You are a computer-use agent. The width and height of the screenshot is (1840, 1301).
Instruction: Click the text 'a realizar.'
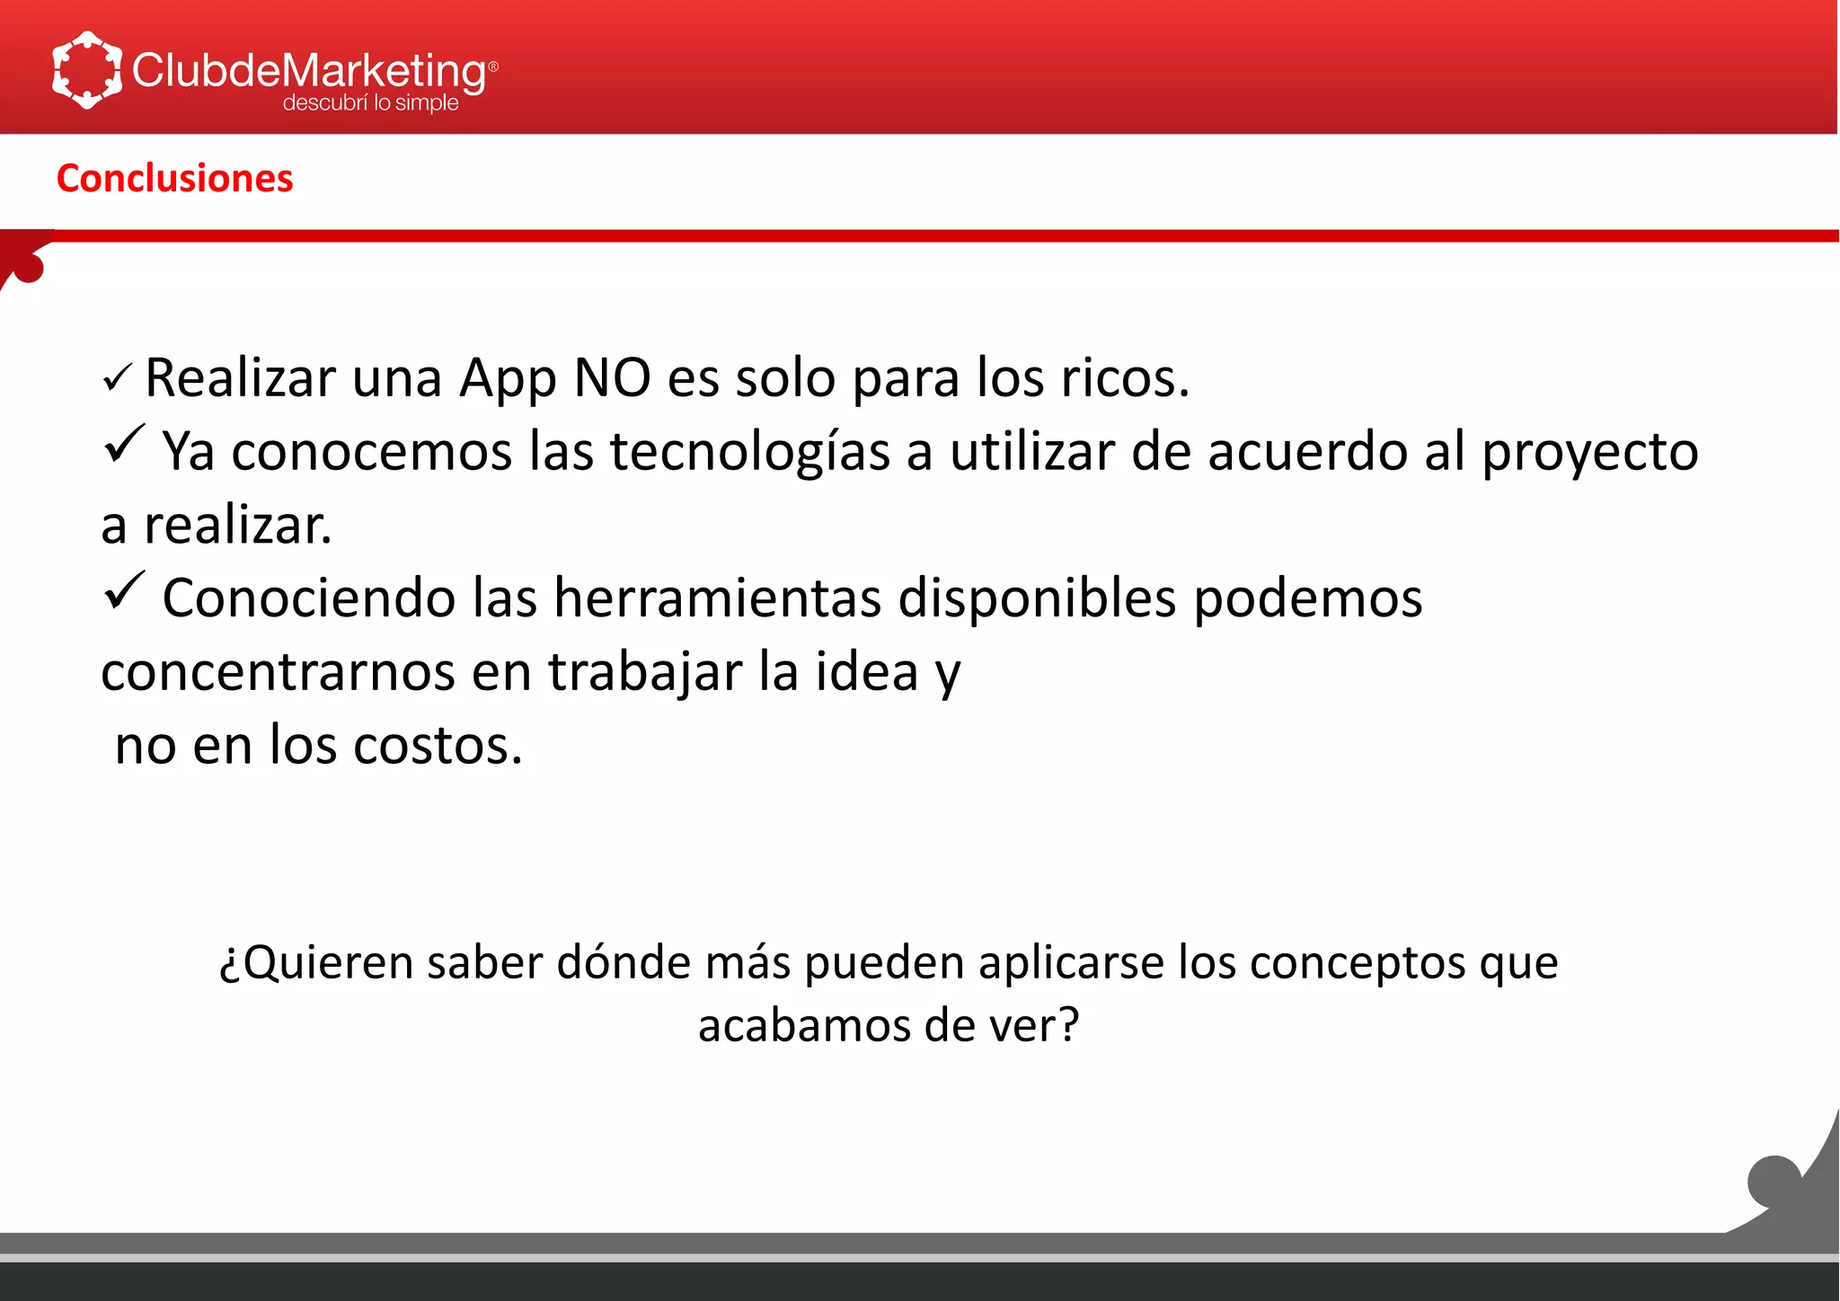pyautogui.click(x=217, y=525)
